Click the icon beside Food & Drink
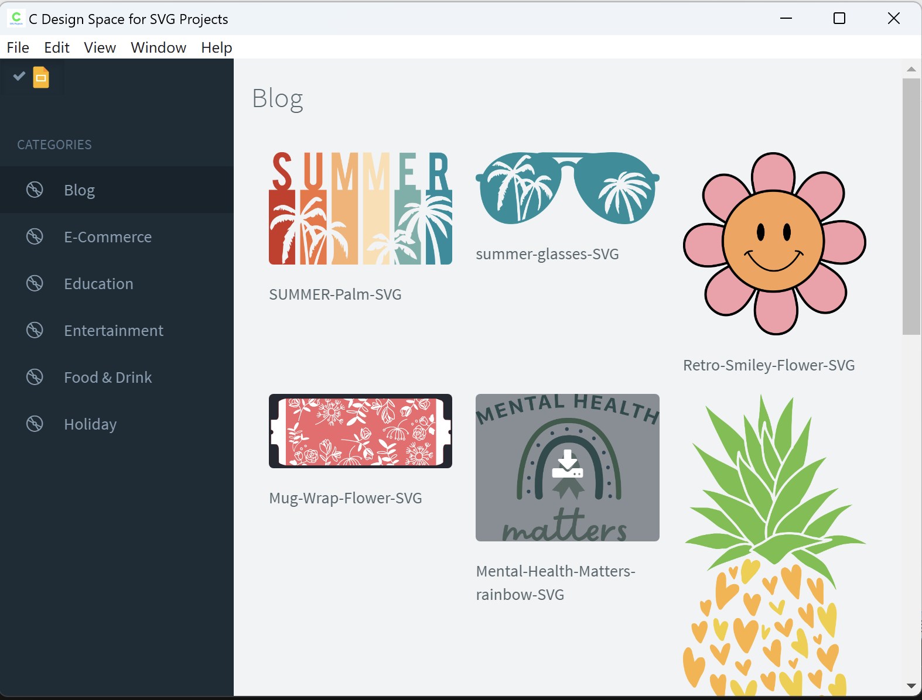This screenshot has width=922, height=700. click(35, 377)
